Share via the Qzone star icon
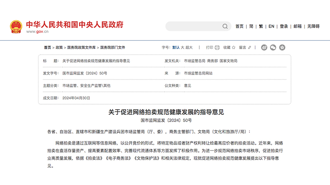Screen dimensions: 330x185 [282, 47]
